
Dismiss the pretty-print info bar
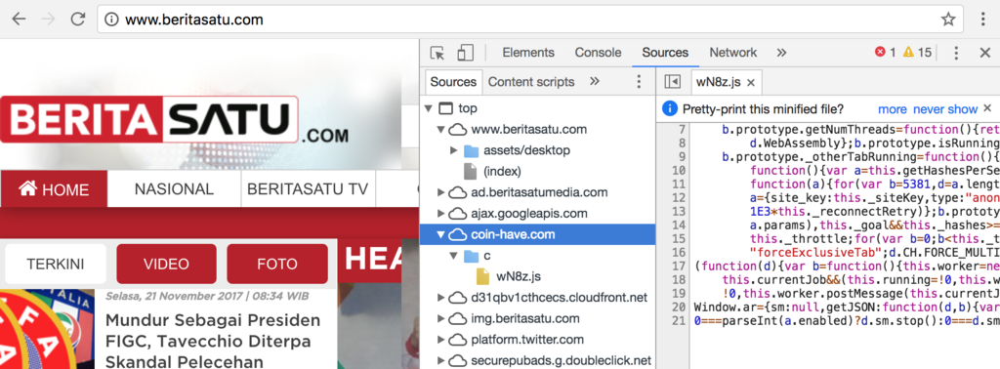[x=987, y=108]
